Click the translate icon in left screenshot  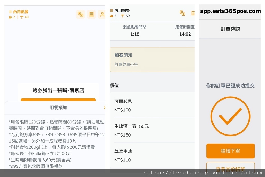[80, 14]
